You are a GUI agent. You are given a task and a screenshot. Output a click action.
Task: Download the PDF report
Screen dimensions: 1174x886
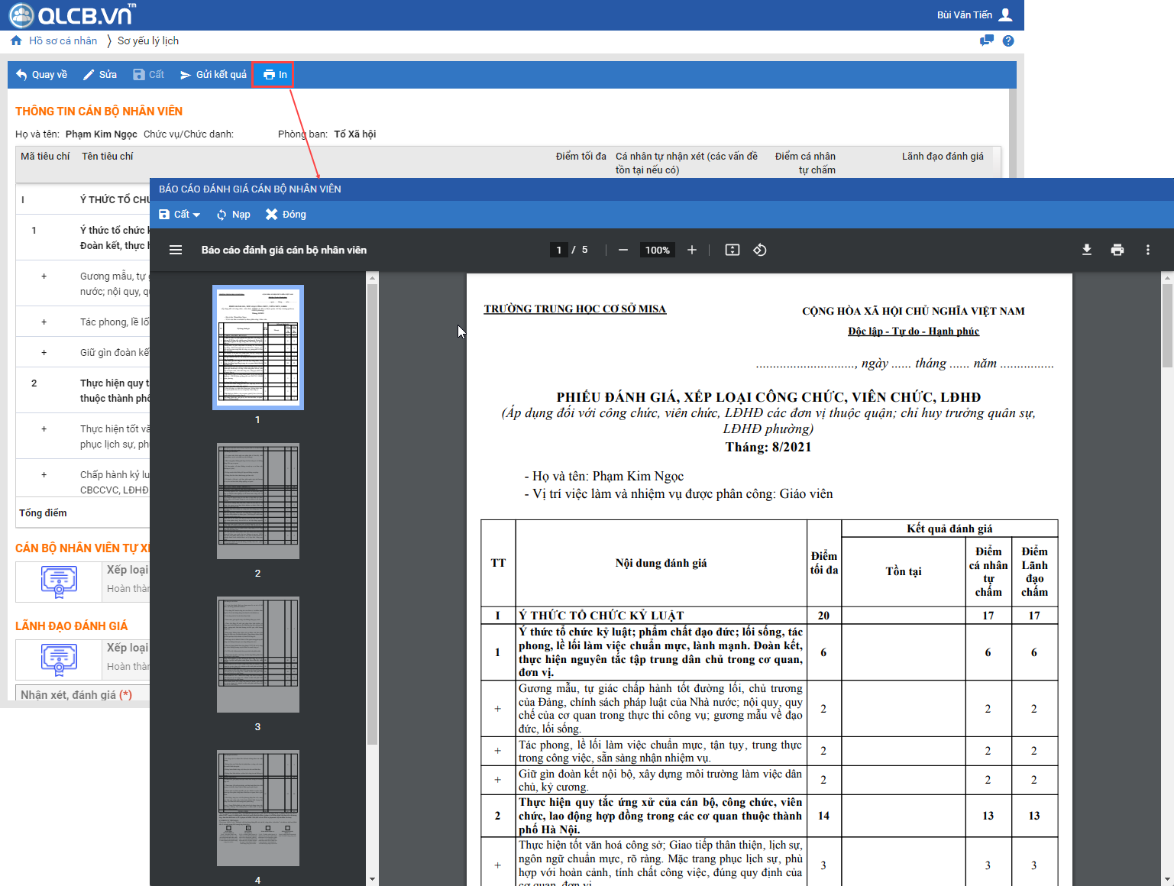click(x=1087, y=250)
